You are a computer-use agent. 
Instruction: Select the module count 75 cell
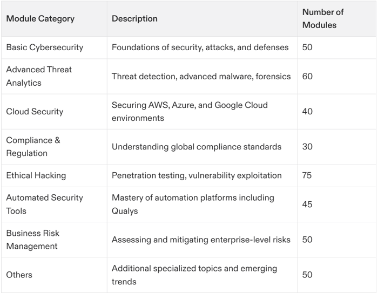coord(307,175)
